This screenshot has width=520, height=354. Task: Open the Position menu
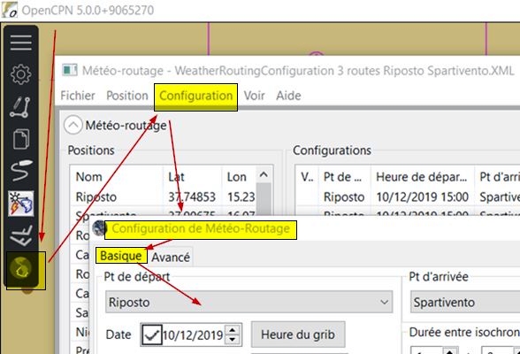(127, 96)
